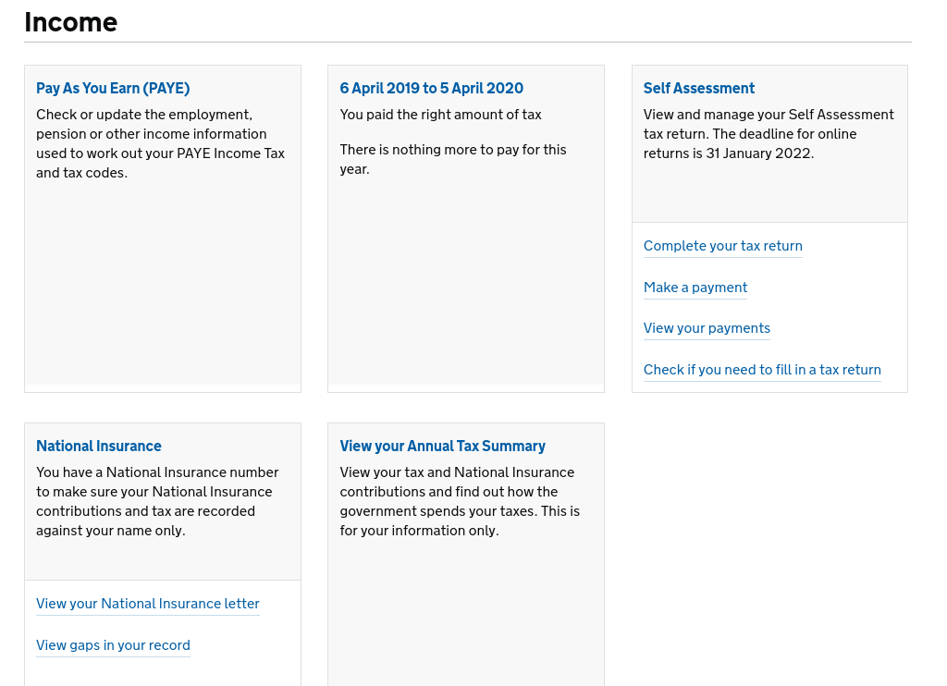
Task: Open the National Insurance heading link
Action: tap(99, 446)
